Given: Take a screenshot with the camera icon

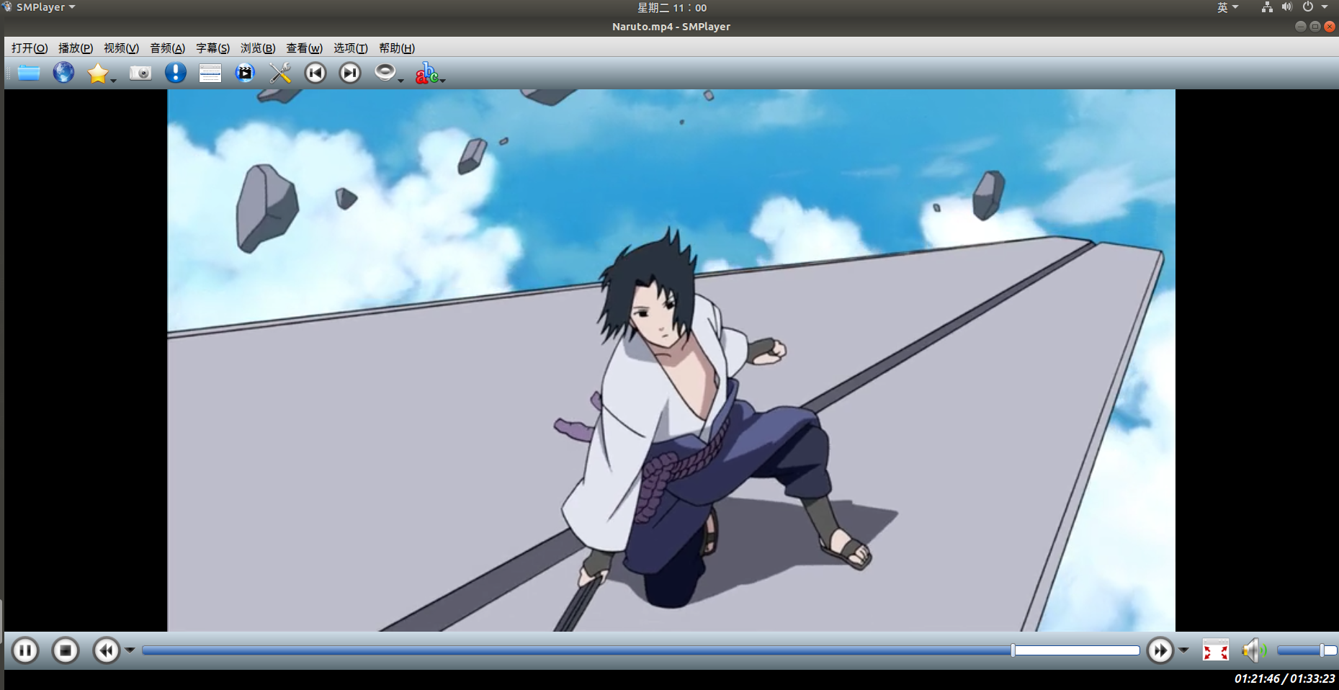Looking at the screenshot, I should (x=140, y=73).
